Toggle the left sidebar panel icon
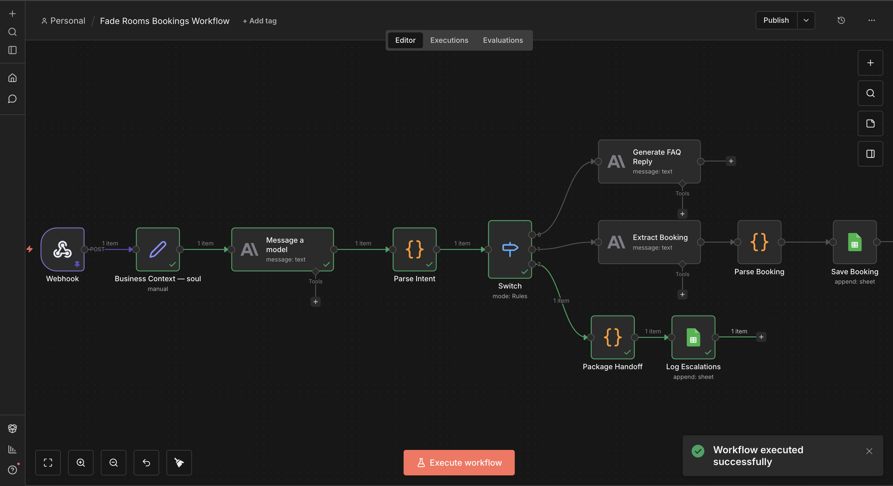This screenshot has width=893, height=486. pyautogui.click(x=12, y=50)
